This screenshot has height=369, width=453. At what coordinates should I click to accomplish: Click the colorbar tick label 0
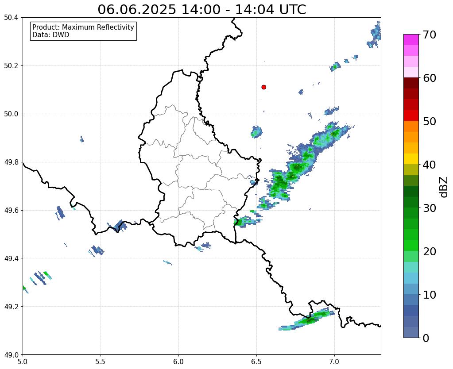[x=426, y=338]
